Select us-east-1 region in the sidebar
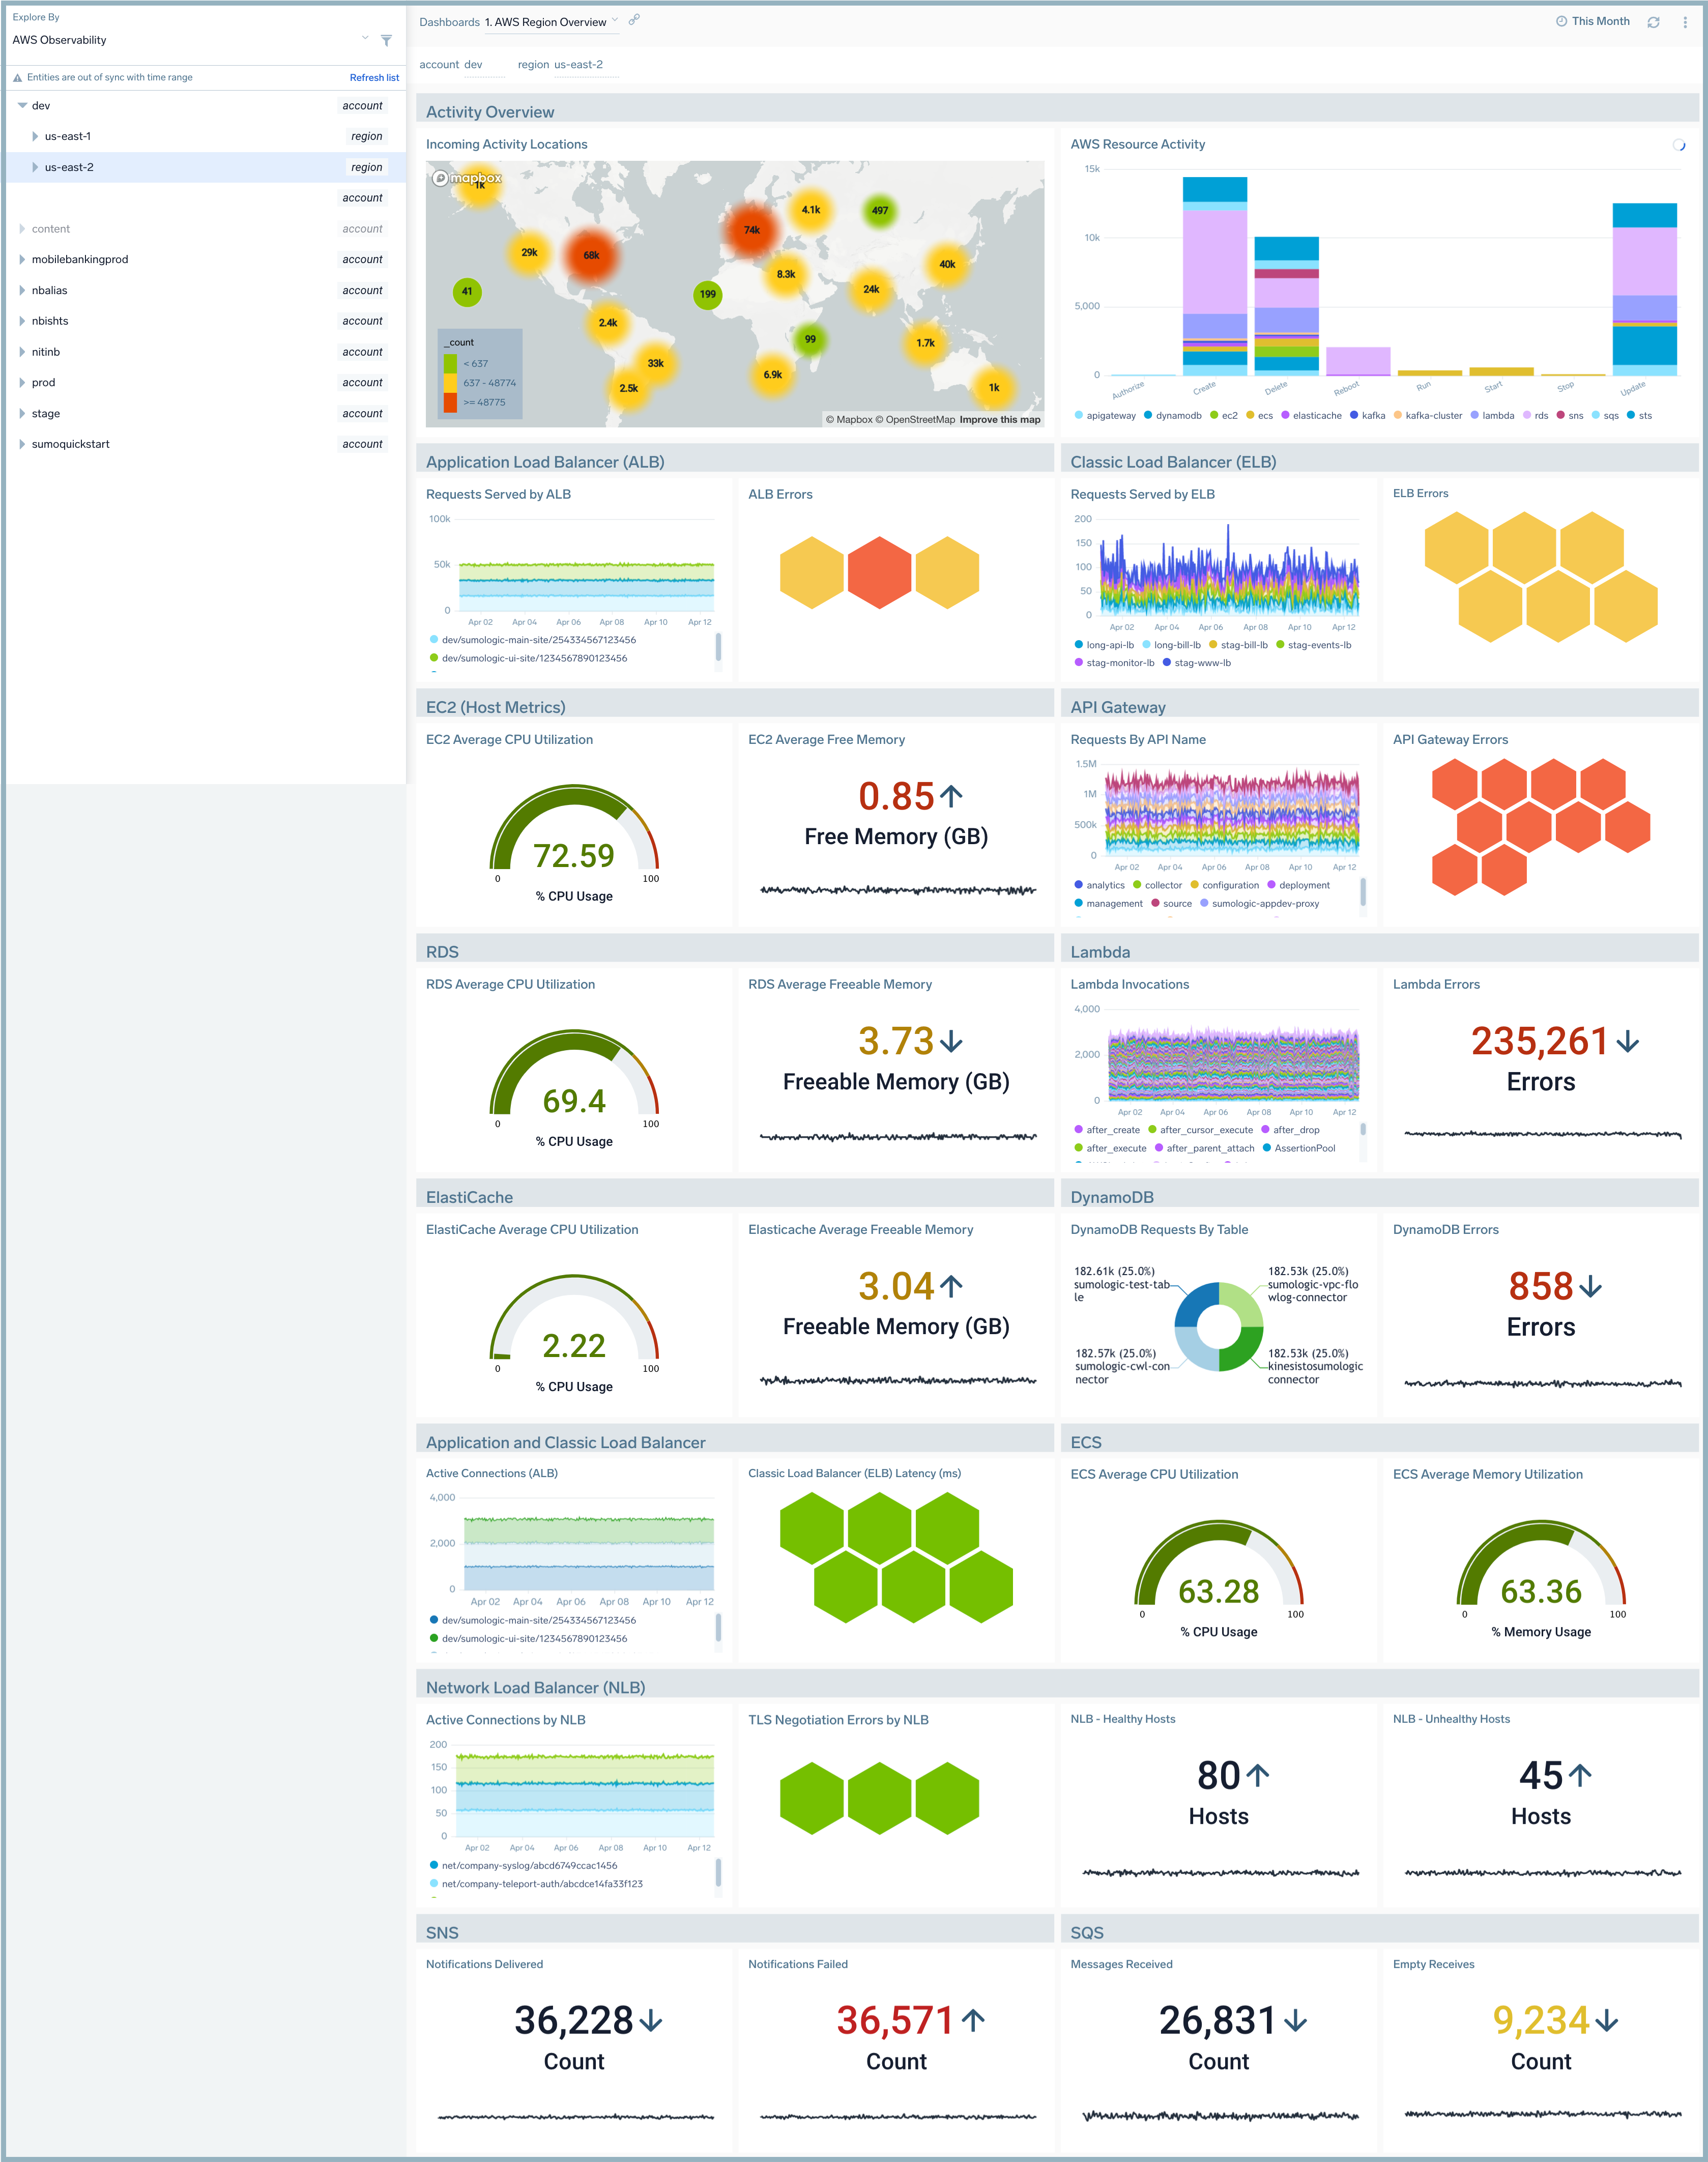The image size is (1708, 2162). tap(68, 136)
